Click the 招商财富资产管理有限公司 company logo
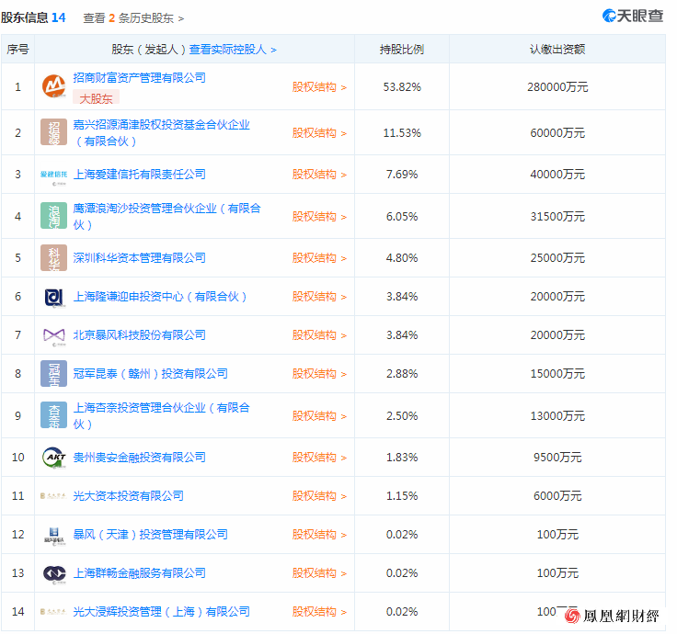 [x=54, y=86]
